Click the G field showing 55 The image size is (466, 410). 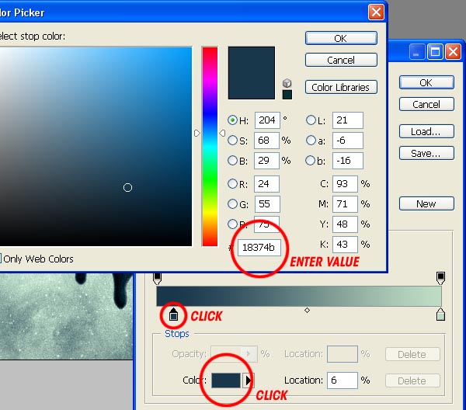click(x=266, y=203)
